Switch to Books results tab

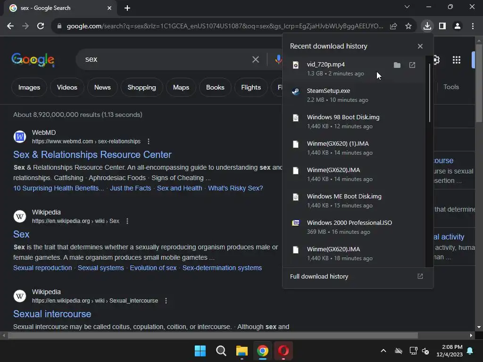[x=215, y=87]
